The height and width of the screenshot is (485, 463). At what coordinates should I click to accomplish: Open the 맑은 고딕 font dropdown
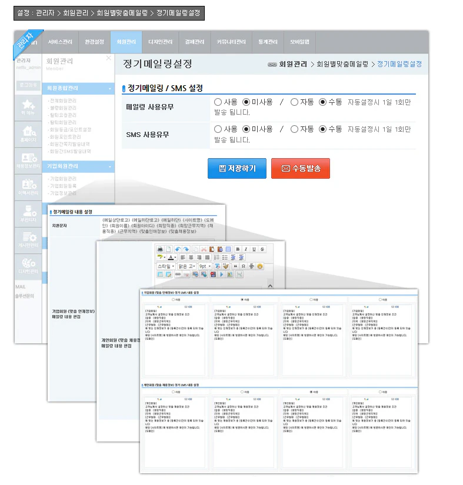[187, 266]
